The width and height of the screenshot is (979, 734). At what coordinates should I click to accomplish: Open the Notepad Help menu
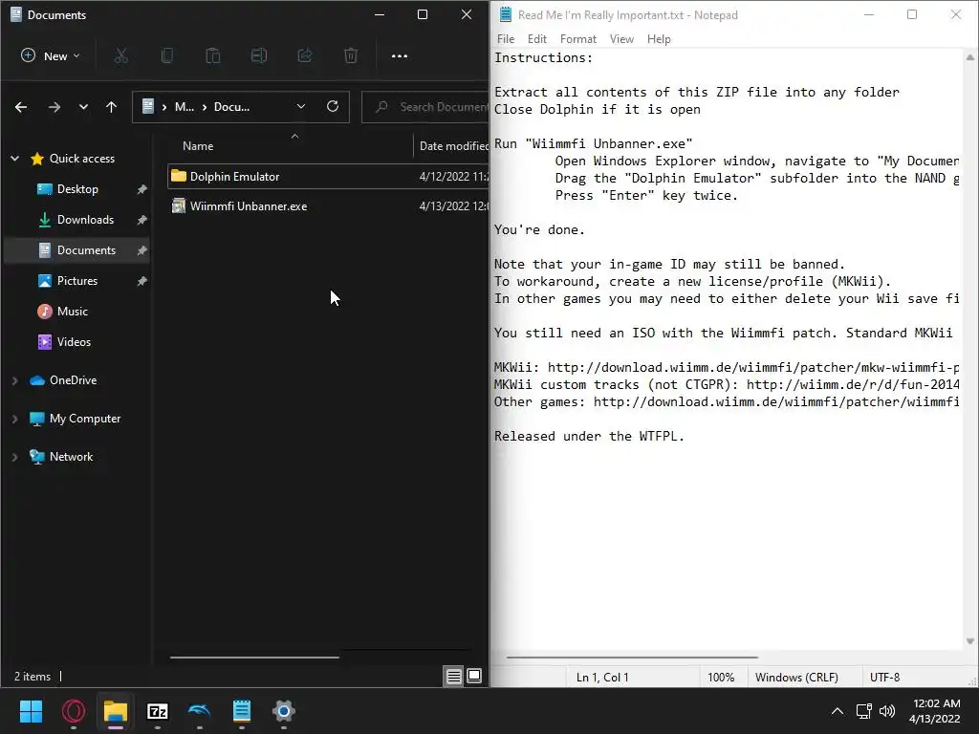[659, 39]
